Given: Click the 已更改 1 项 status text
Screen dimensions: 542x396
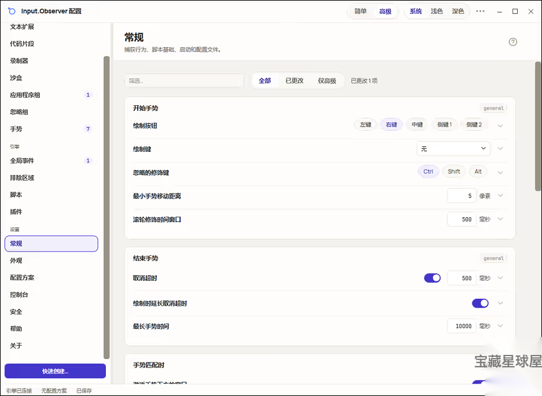Looking at the screenshot, I should point(364,80).
